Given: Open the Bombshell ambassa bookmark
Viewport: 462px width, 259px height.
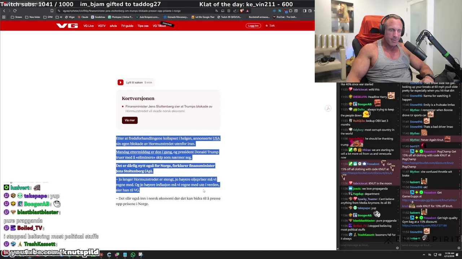Looking at the screenshot, I should tap(259, 17).
